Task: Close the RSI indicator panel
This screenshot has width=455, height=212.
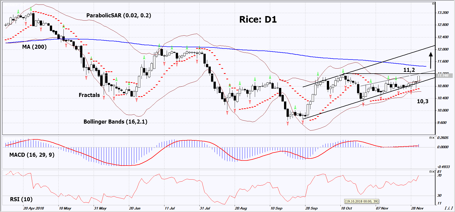Action: (433, 172)
